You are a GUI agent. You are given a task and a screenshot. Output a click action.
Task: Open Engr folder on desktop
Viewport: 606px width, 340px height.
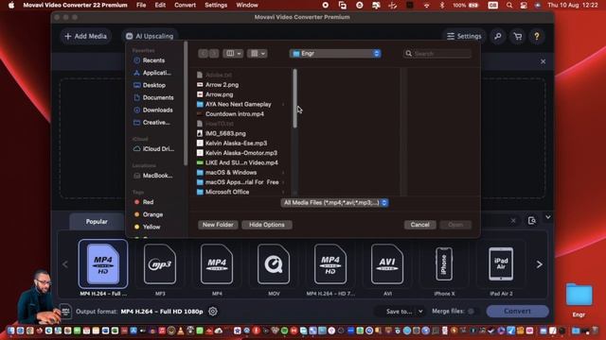point(579,296)
